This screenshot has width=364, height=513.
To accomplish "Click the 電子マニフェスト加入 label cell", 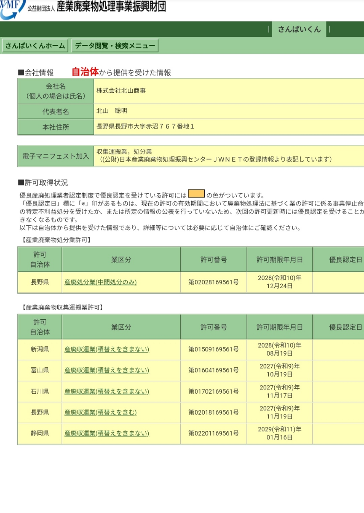I will 55,156.
